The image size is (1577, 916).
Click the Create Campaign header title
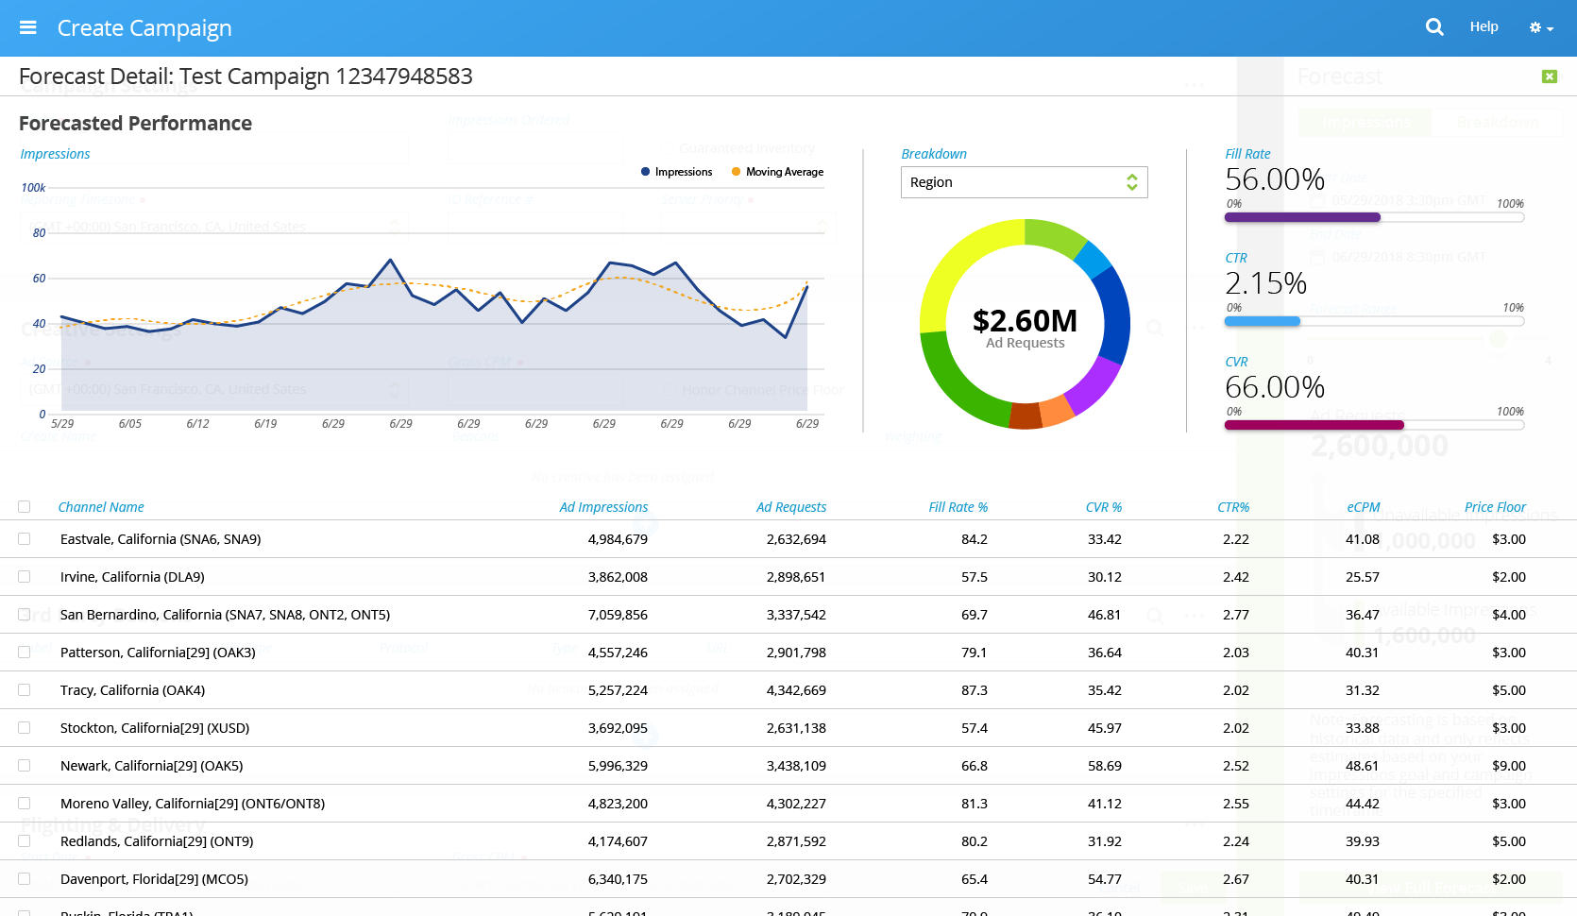[x=144, y=28]
